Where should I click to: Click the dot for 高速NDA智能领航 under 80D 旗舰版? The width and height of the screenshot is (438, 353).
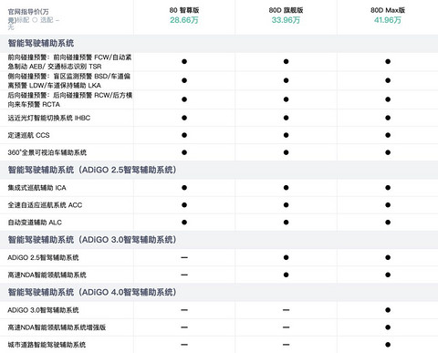[x=286, y=275]
